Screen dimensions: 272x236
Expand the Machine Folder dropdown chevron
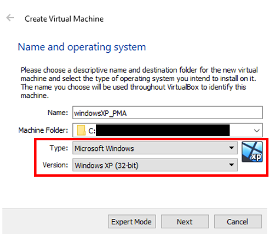click(257, 130)
